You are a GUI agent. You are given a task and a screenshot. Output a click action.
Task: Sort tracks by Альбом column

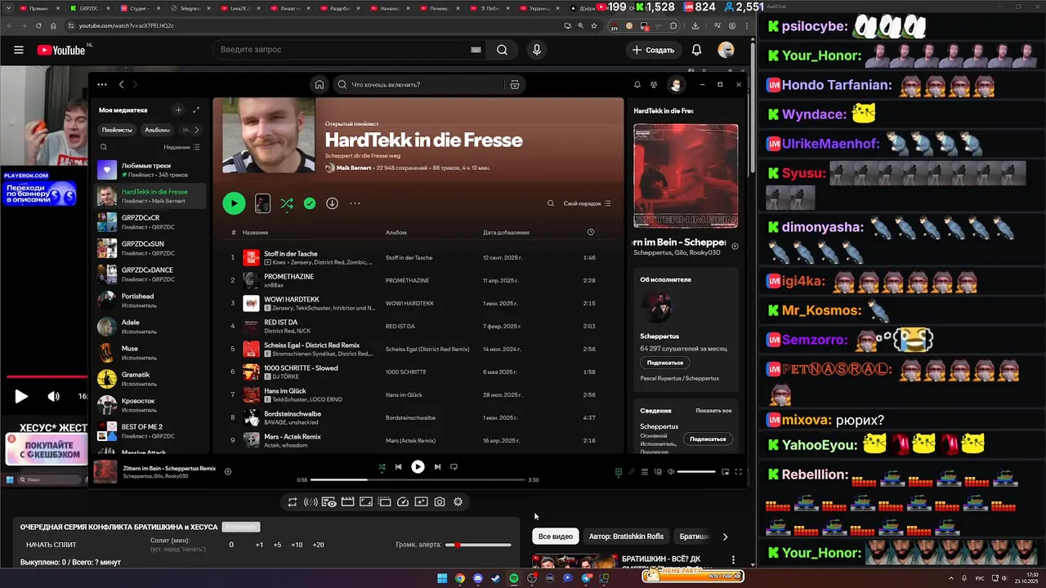click(396, 233)
